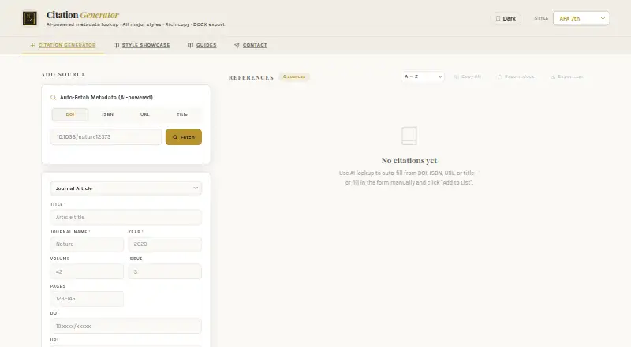Focus the Volume field

pyautogui.click(x=87, y=271)
